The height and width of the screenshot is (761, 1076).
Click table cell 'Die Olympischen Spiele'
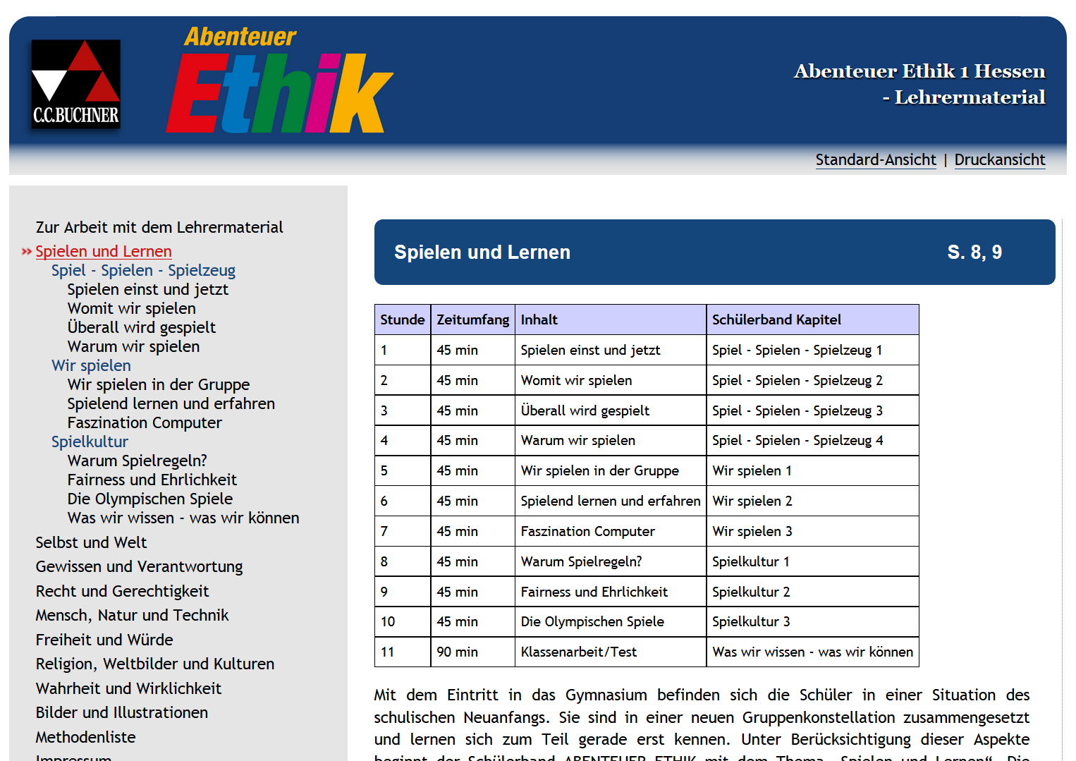point(611,621)
